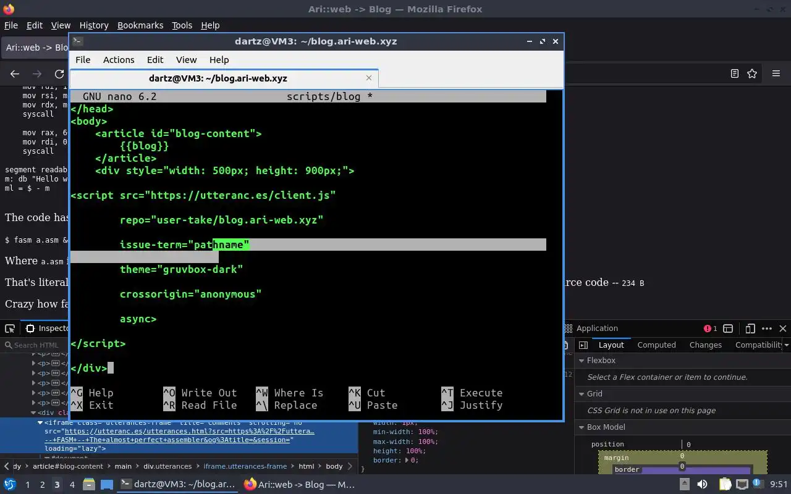Click the iframe target selector icon in DevTools
Viewport: 791px width, 494px height.
(728, 329)
